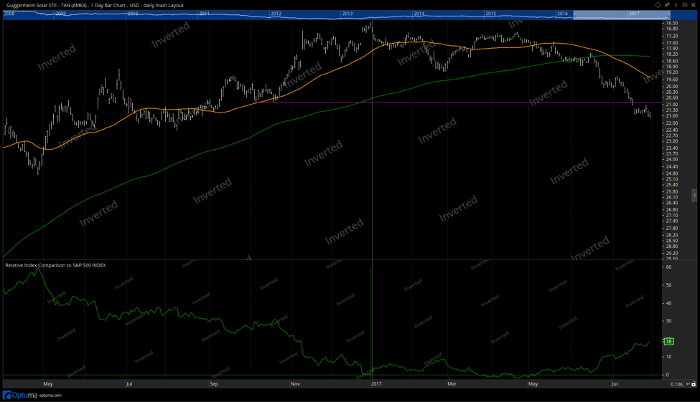Click the May label on the left of the date axis
This screenshot has height=402, width=700.
tap(48, 384)
